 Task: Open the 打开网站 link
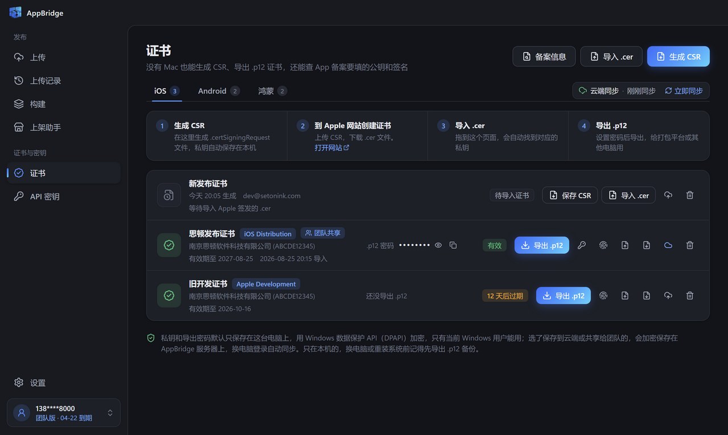332,147
